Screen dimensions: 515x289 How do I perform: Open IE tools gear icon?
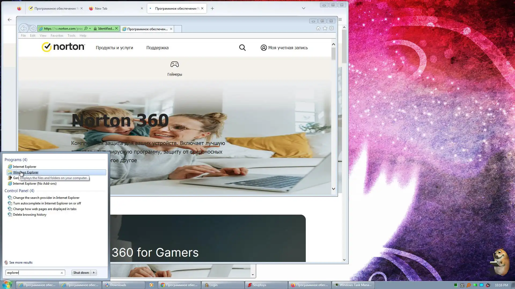(x=332, y=28)
